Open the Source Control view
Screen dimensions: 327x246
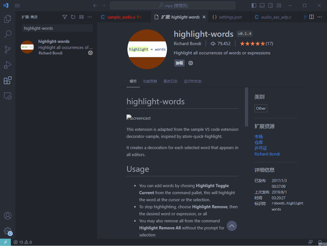8,49
